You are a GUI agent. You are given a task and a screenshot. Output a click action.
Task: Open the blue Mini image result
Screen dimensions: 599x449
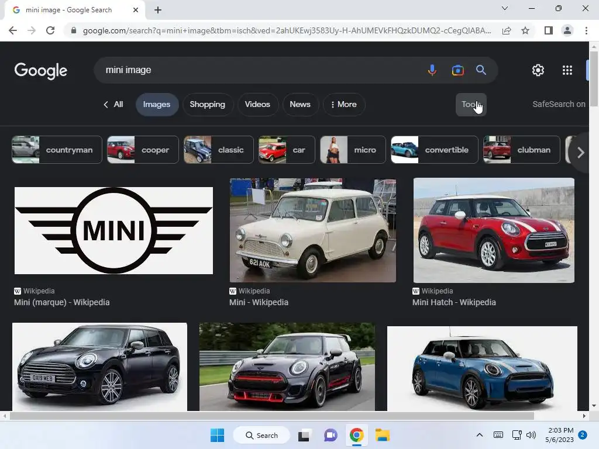tap(482, 368)
